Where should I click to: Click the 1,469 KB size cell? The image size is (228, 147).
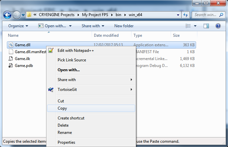[x=187, y=59]
